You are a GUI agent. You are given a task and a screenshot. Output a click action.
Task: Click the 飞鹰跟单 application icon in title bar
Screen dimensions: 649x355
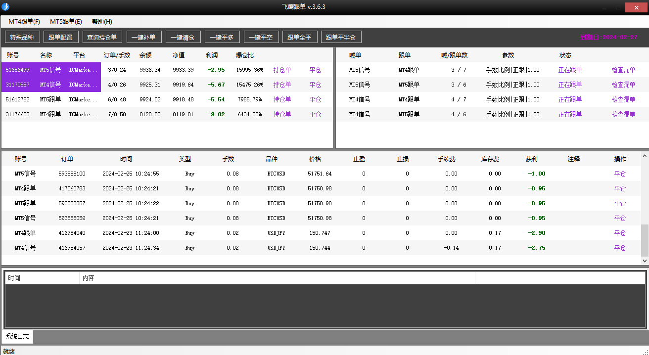tap(5, 7)
